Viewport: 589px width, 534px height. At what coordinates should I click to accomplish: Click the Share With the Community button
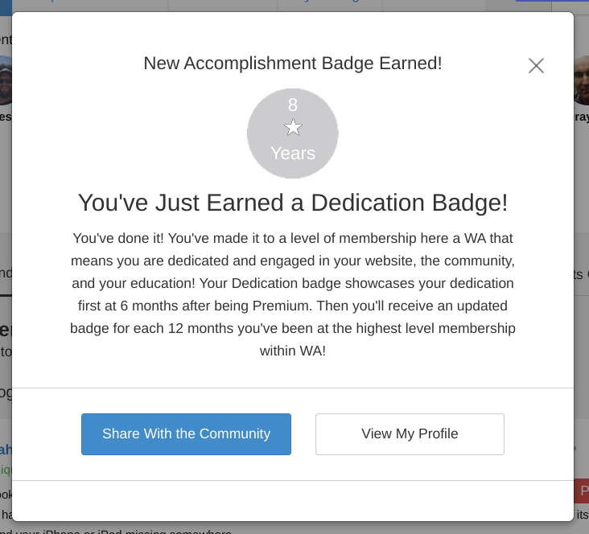186,434
